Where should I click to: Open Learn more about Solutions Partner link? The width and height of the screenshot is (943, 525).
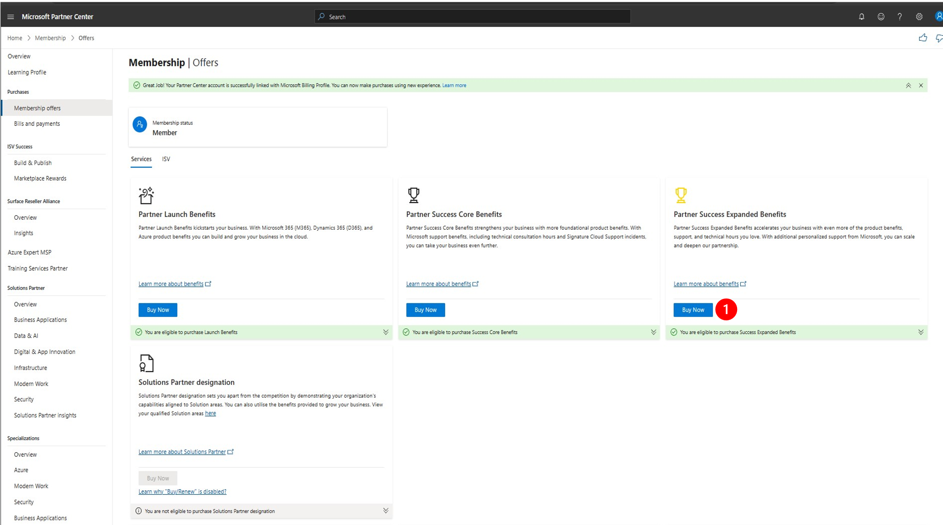[182, 452]
